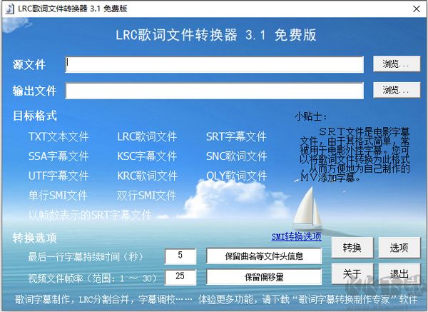Click the 退出 exit button
428x312 pixels.
click(x=399, y=273)
